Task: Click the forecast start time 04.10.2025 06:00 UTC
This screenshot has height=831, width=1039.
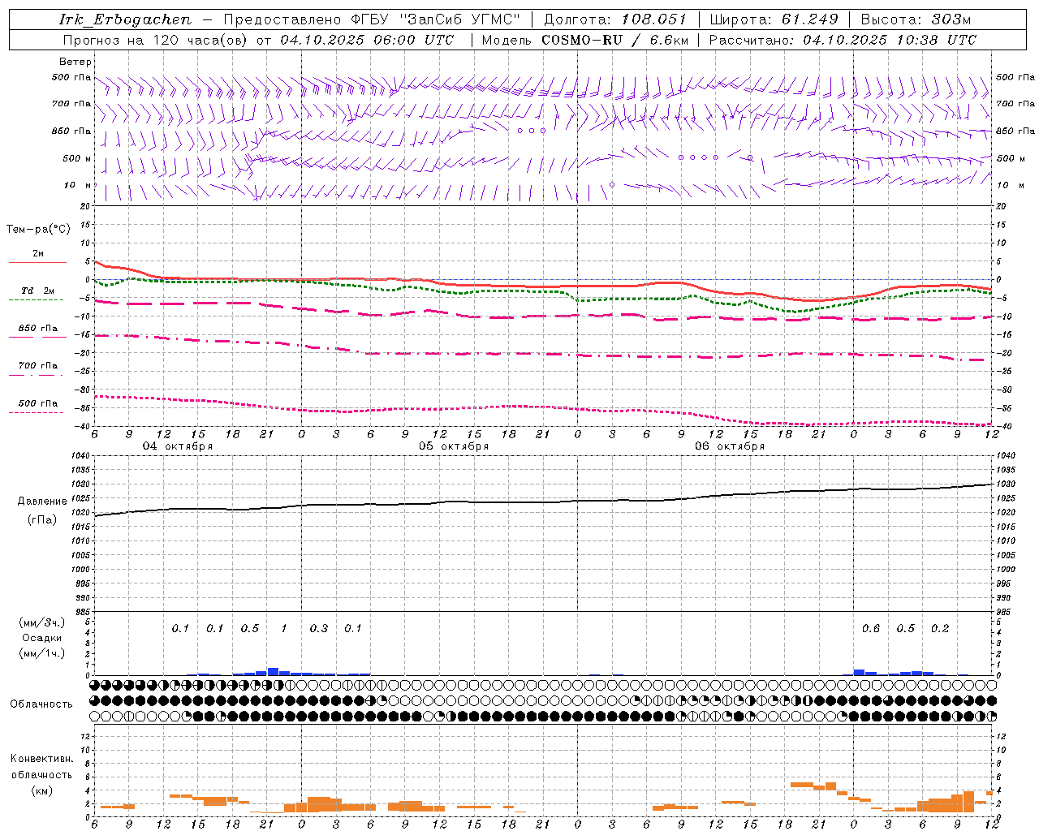Action: point(367,40)
